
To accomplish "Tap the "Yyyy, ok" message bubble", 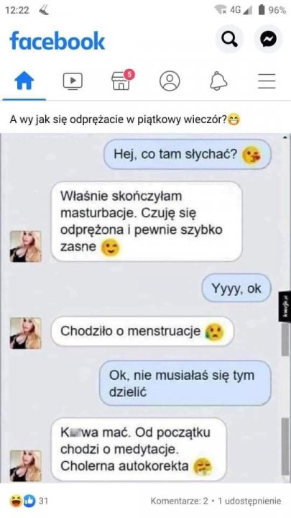I will coord(236,288).
